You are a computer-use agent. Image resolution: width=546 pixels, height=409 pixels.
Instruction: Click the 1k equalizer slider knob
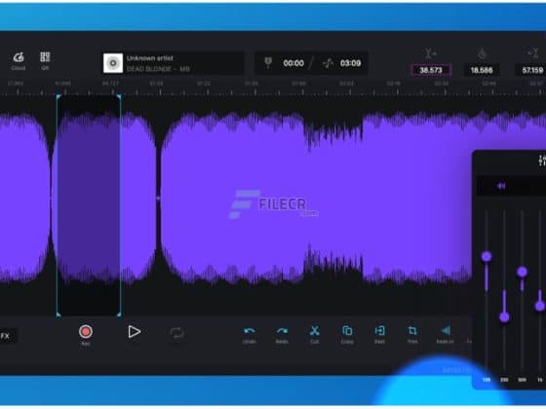540,306
